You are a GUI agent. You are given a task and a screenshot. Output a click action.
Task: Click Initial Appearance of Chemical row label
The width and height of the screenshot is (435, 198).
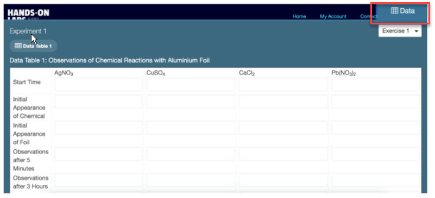[x=29, y=107]
